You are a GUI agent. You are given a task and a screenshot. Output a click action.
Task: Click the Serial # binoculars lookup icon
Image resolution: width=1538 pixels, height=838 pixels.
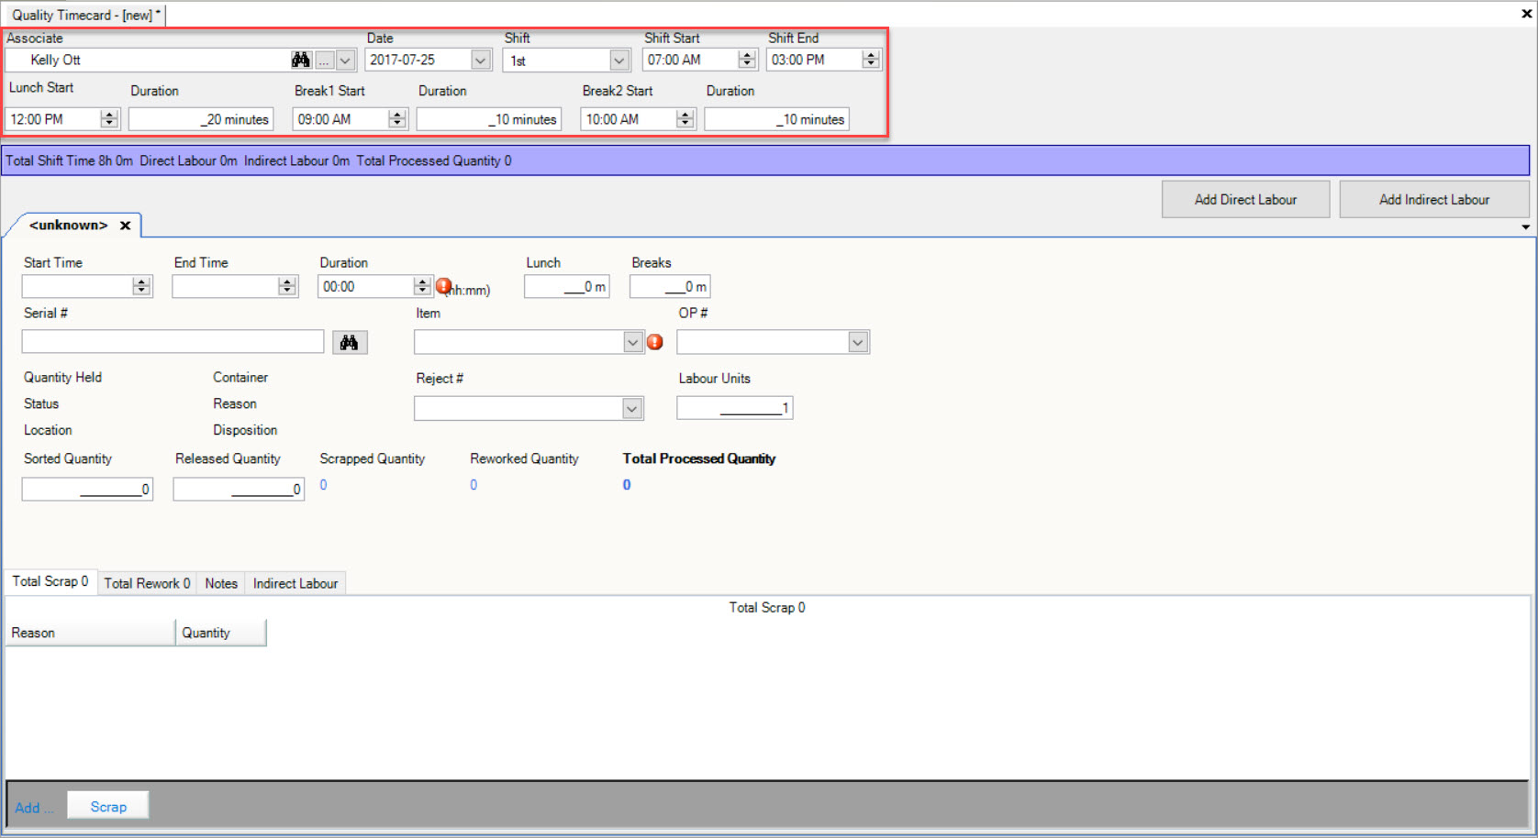point(350,342)
